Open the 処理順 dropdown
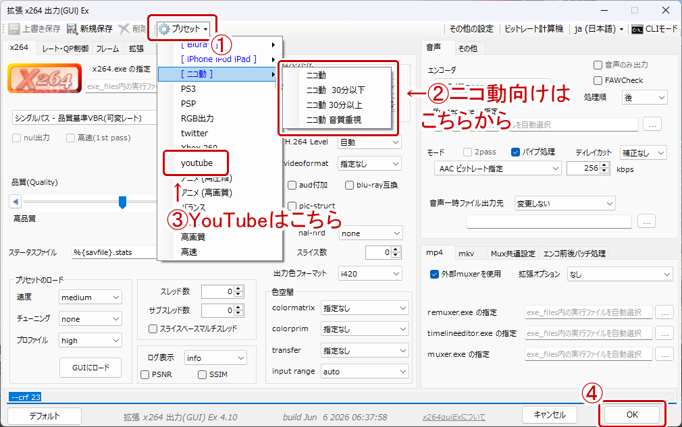Viewport: 682px width, 427px height. [x=645, y=98]
